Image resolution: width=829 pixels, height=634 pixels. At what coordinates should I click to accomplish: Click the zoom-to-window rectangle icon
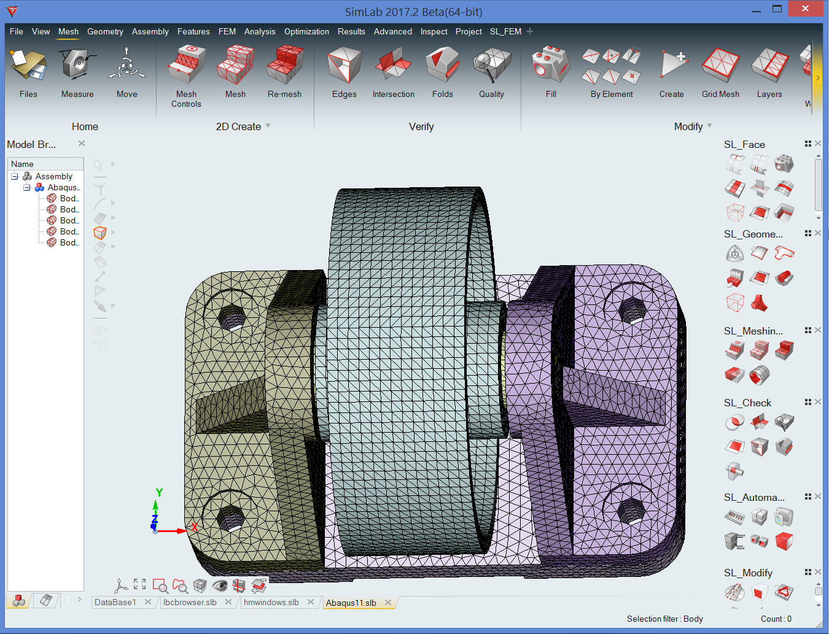coord(160,586)
